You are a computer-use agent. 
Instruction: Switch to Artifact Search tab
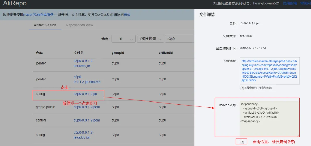pos(45,25)
